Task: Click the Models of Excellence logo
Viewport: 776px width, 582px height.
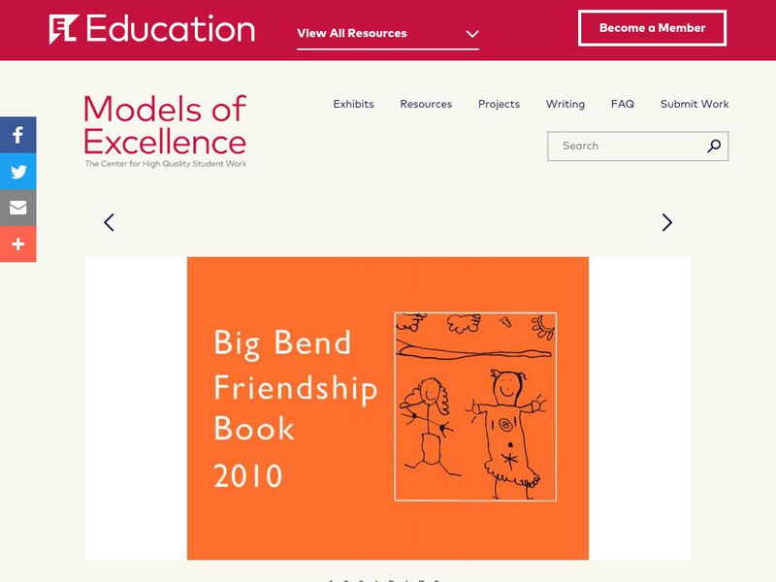Action: (165, 131)
